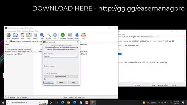Image resolution: width=187 pixels, height=105 pixels.
Task: Switch to WinRAR taskbar icon
Action: (x=93, y=102)
